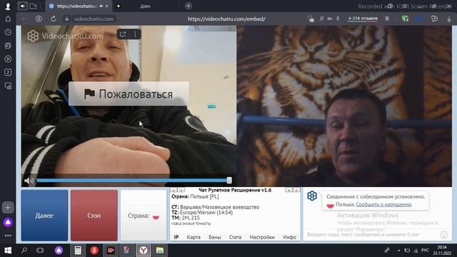Open the Настройки tab

coord(262,237)
